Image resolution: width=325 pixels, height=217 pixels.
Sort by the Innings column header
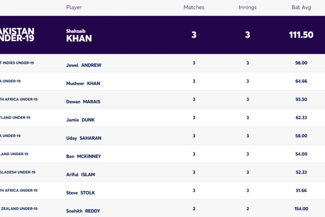[x=247, y=7]
